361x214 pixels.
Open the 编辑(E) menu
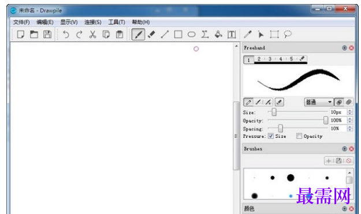pos(45,22)
